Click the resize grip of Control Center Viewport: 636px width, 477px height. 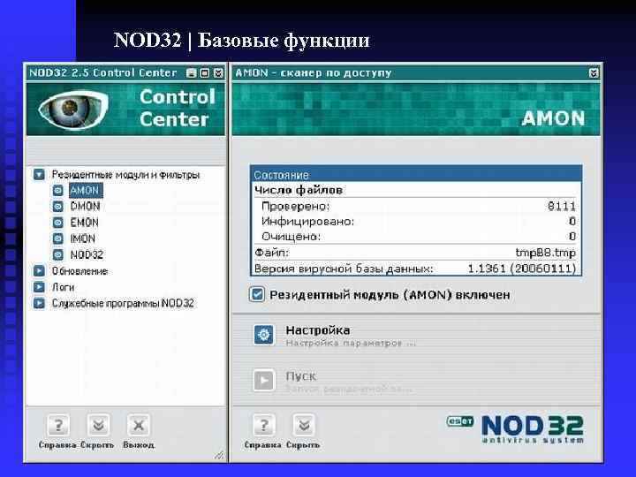(219, 455)
